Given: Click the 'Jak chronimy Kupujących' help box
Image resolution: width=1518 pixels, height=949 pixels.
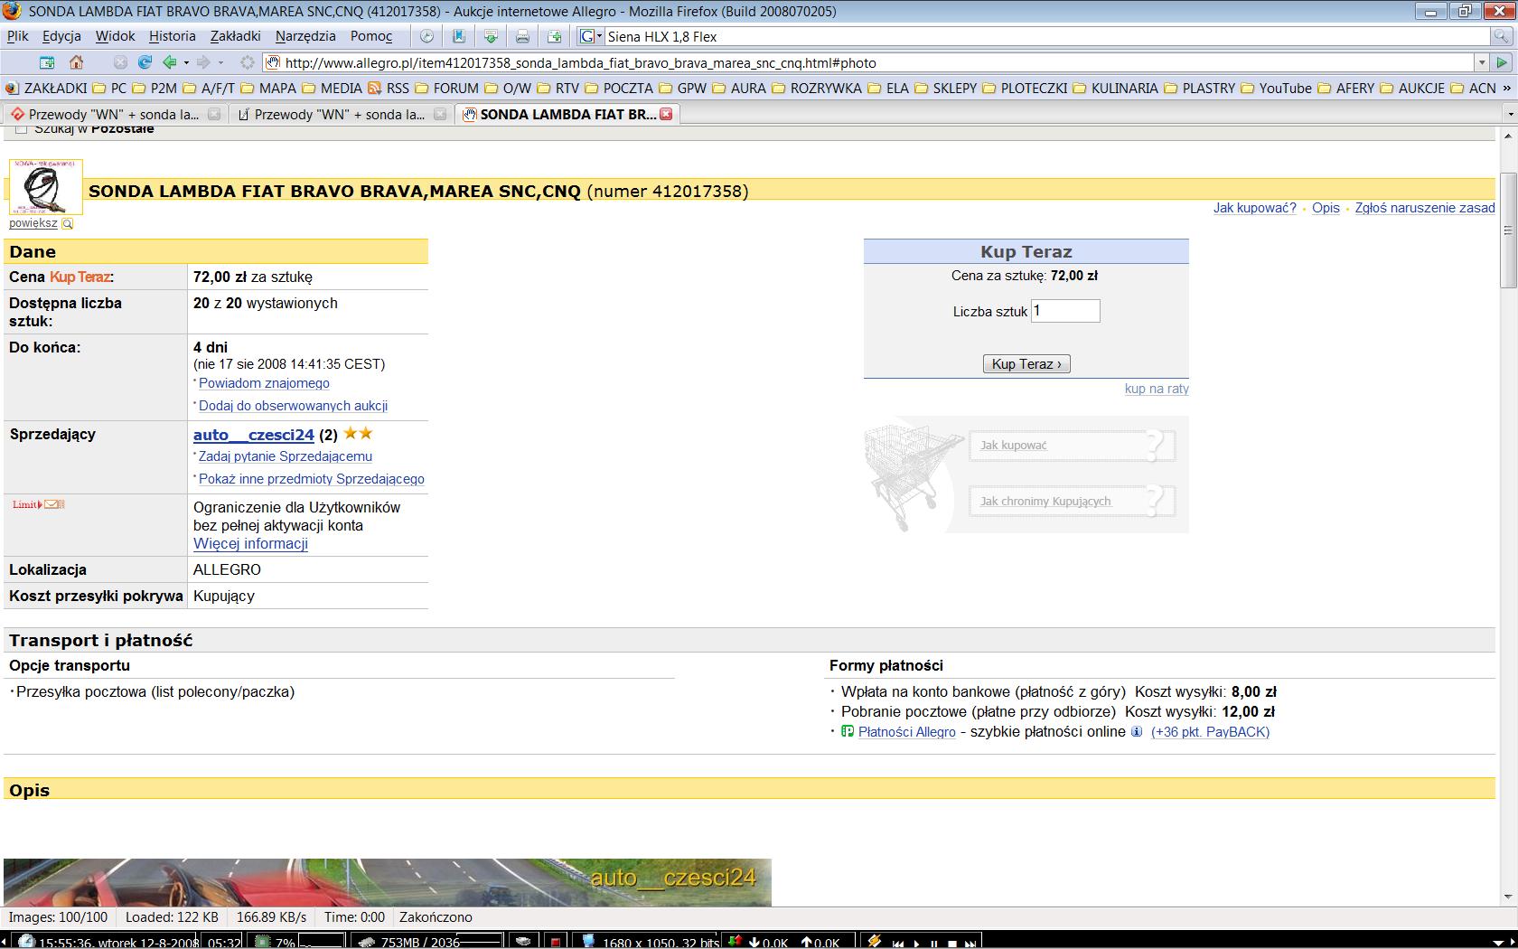Looking at the screenshot, I should pos(1072,502).
